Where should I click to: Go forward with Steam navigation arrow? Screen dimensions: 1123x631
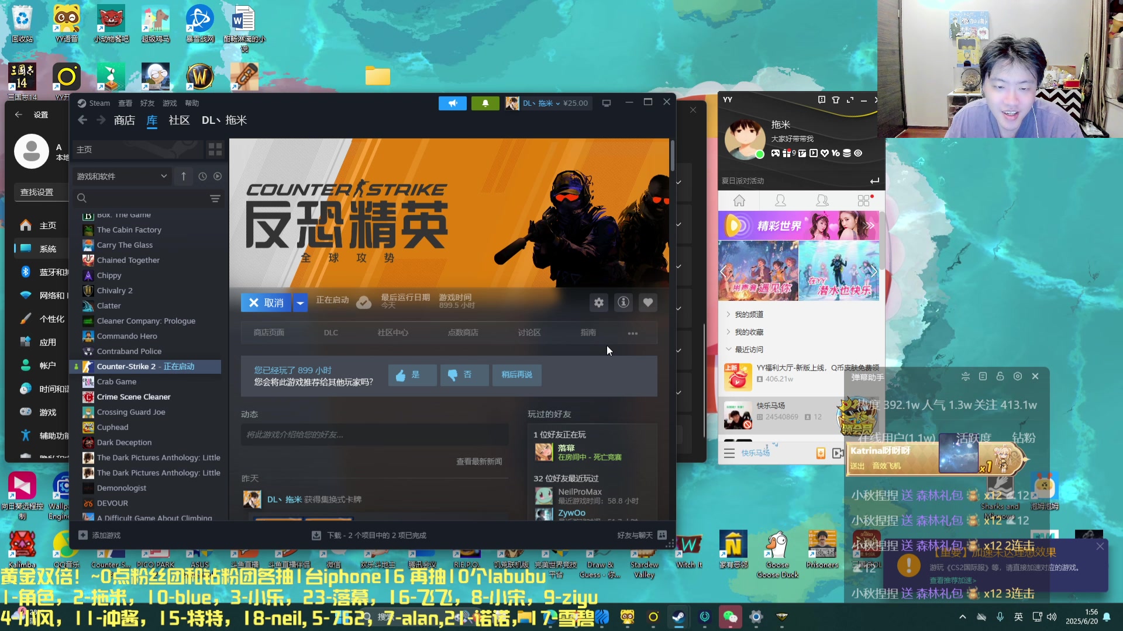point(101,120)
